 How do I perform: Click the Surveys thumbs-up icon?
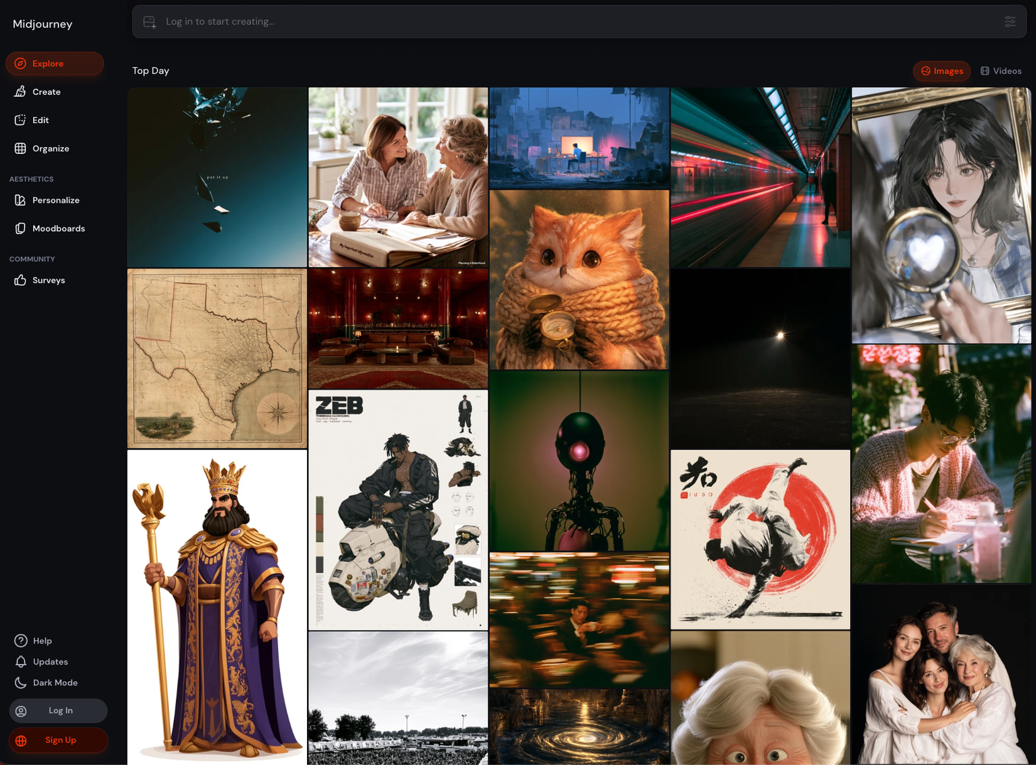pos(20,280)
